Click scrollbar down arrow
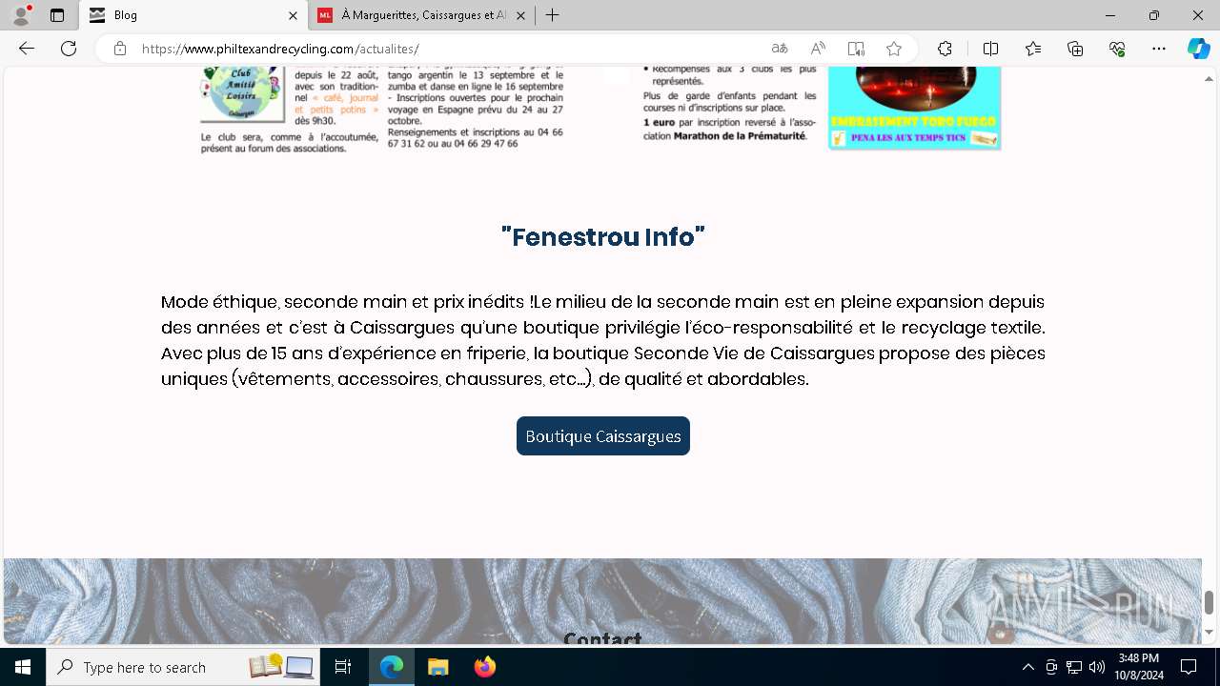The width and height of the screenshot is (1220, 686). pos(1209,632)
